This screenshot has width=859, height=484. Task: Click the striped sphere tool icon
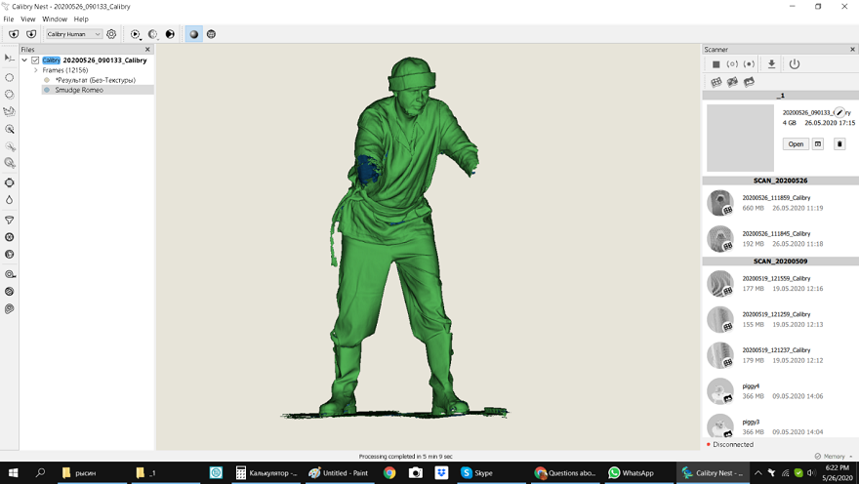10,291
